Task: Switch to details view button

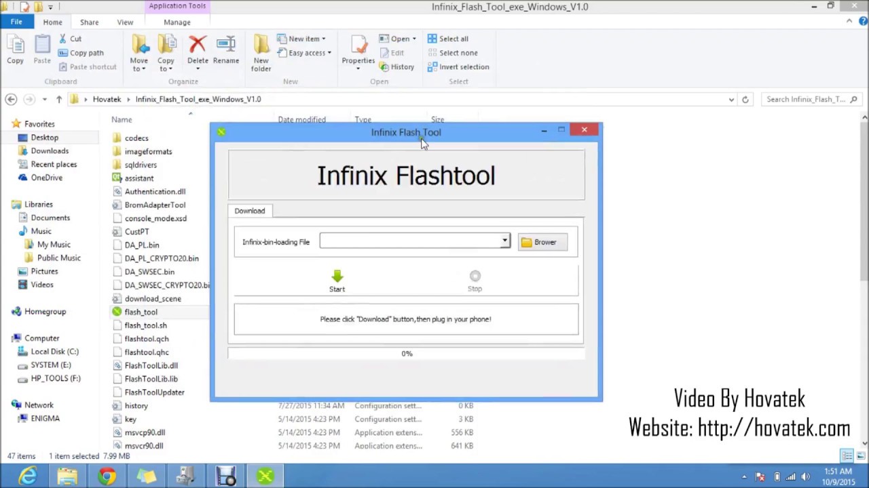Action: coord(847,455)
